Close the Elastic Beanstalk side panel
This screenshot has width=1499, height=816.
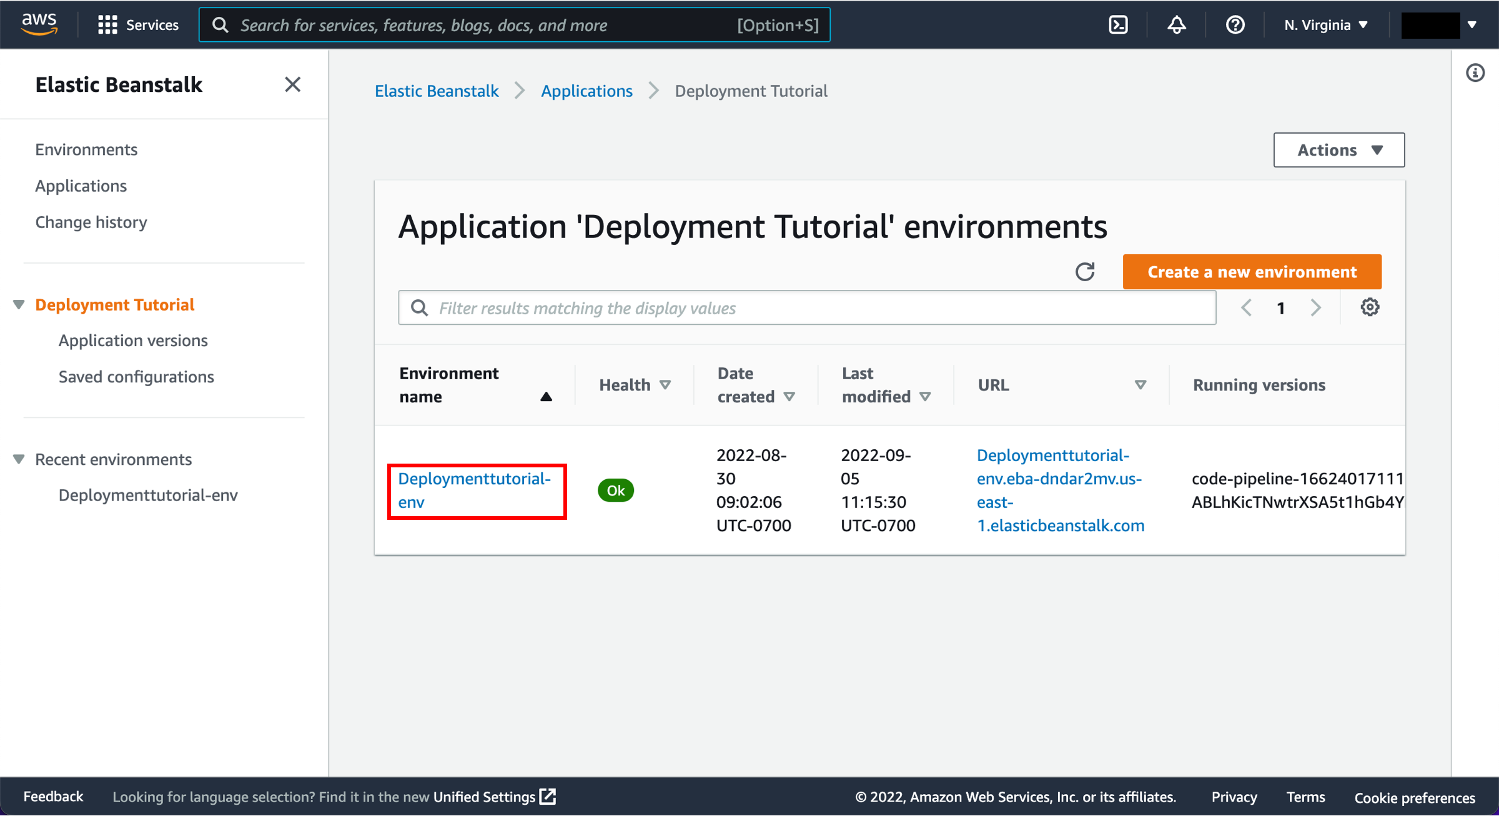[292, 84]
